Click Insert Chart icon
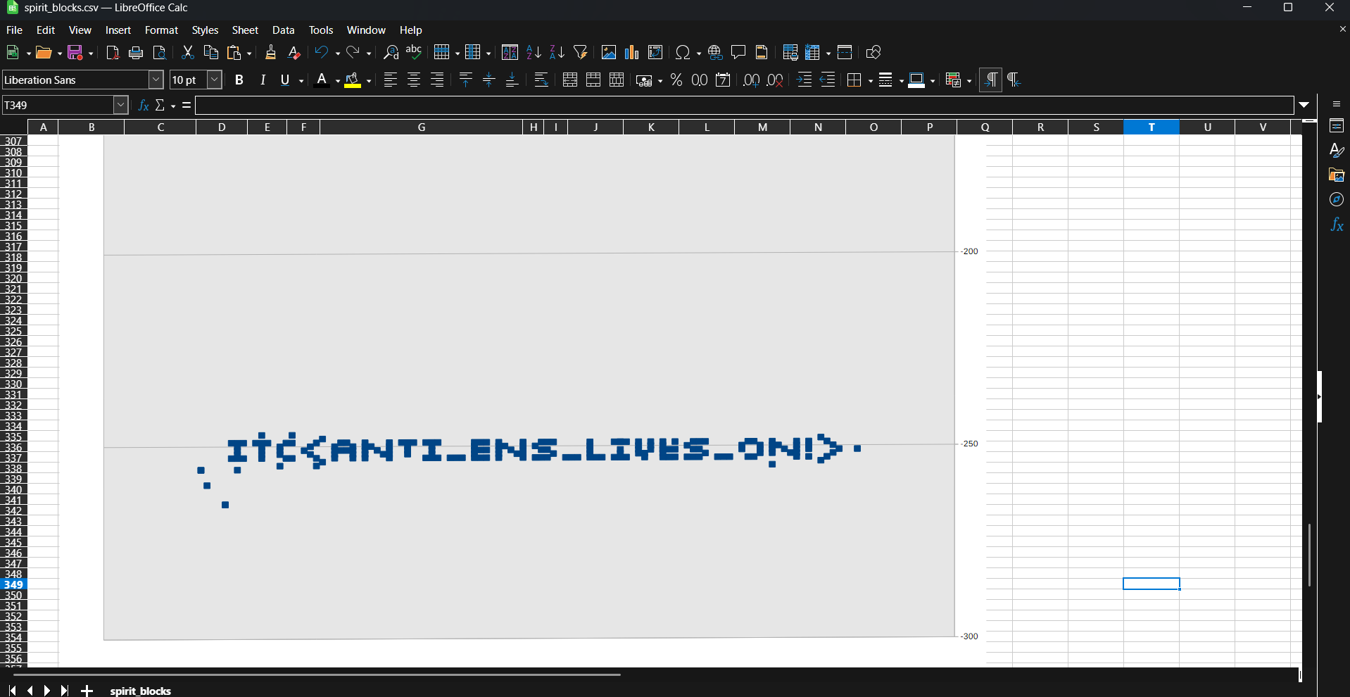1350x697 pixels. [632, 52]
